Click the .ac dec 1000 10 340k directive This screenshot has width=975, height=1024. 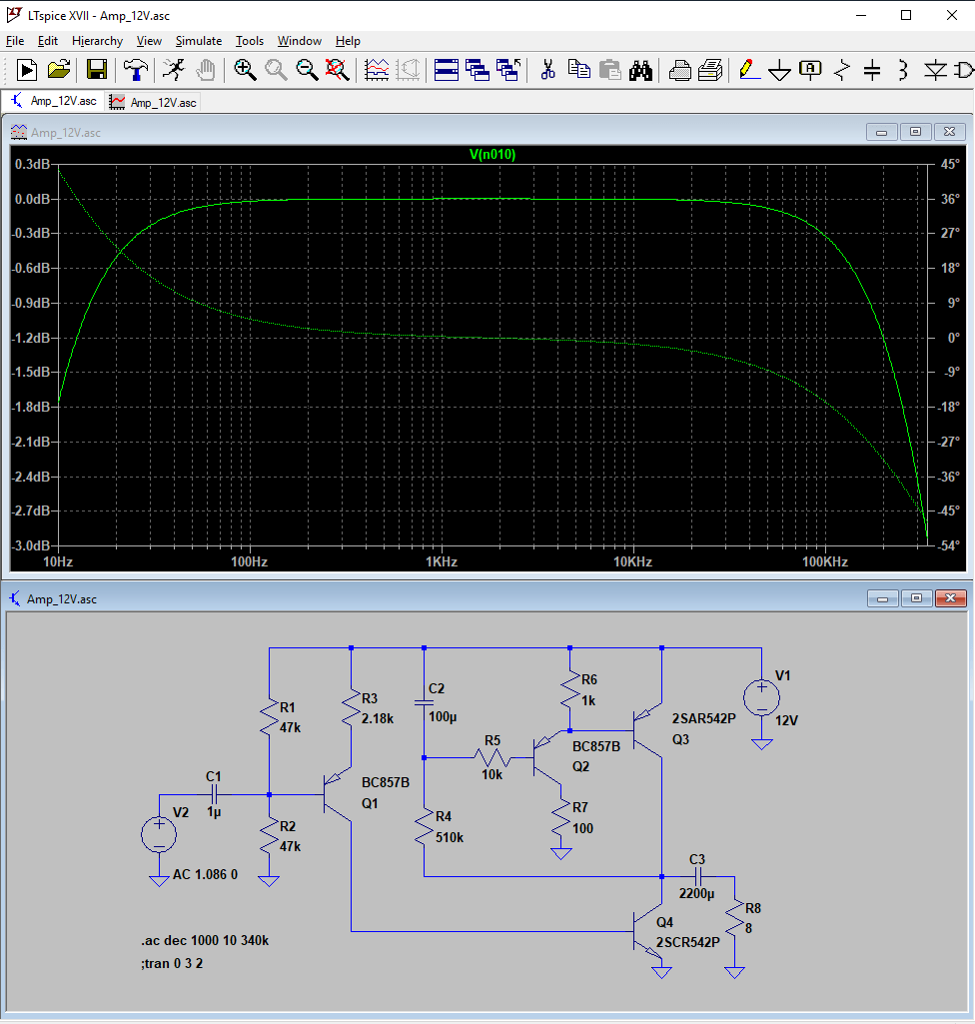205,941
